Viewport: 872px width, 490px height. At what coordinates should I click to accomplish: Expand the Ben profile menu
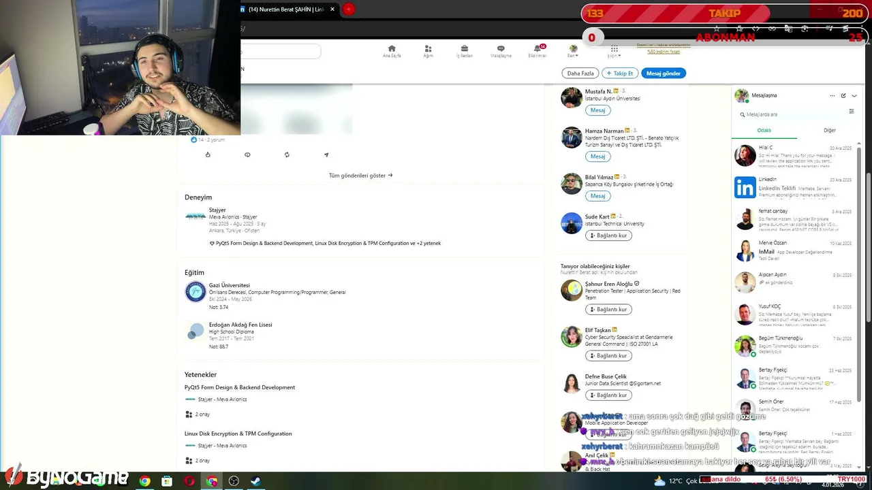point(573,52)
